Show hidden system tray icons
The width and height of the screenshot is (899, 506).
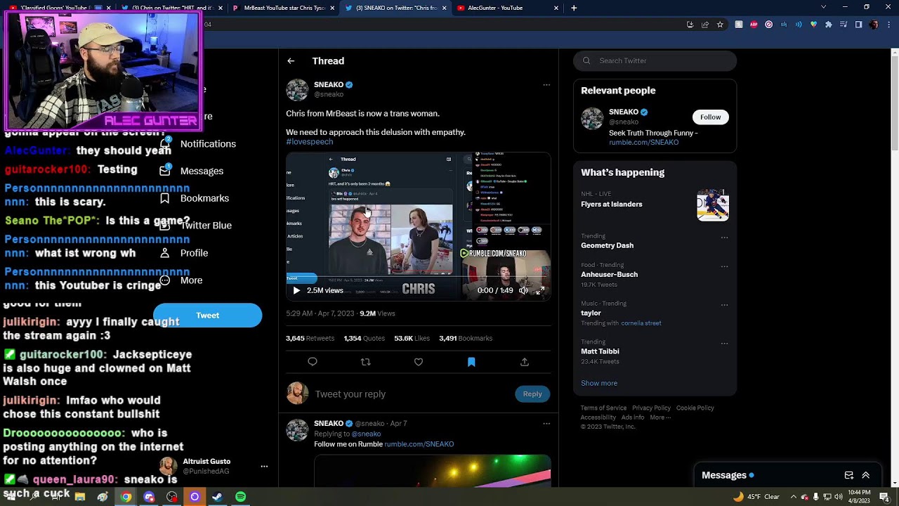[x=794, y=497]
